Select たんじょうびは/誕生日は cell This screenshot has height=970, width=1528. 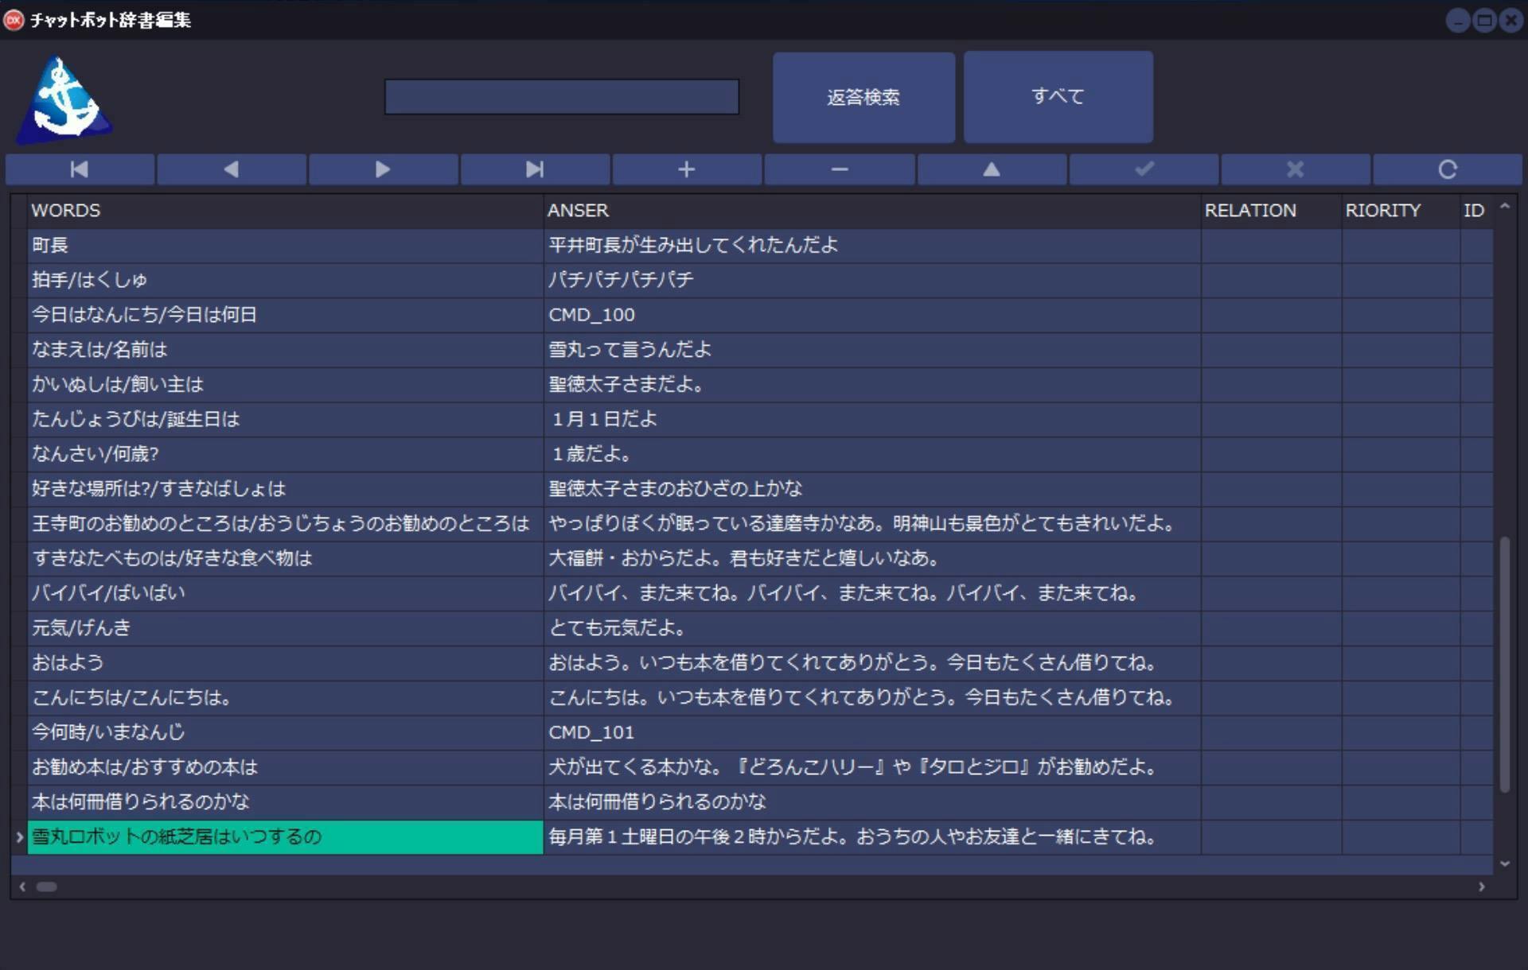pyautogui.click(x=286, y=420)
